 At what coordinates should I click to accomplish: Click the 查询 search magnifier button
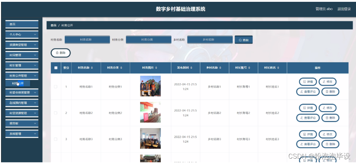click(243, 40)
